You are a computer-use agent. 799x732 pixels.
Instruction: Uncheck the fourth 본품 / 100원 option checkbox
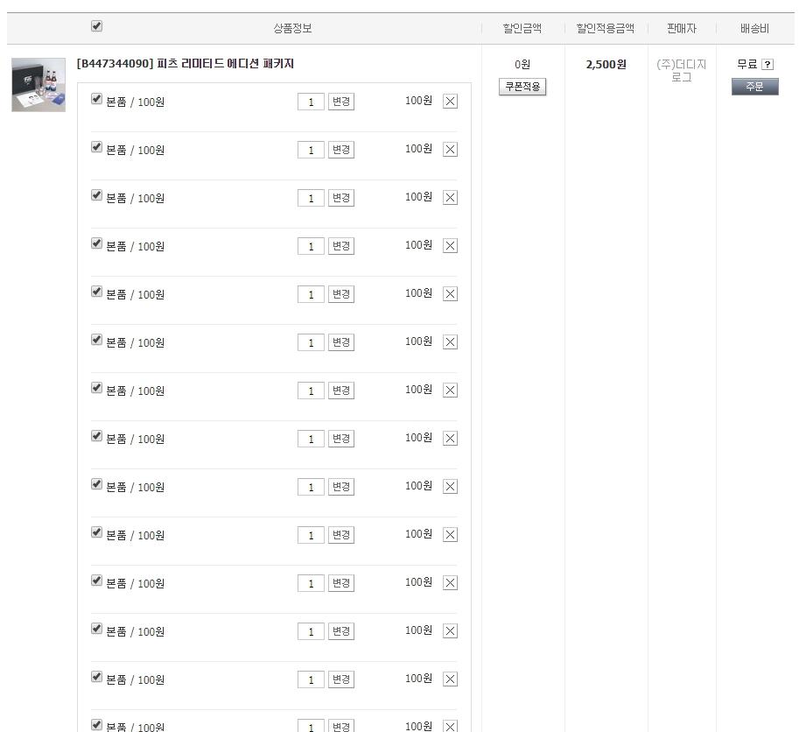[96, 243]
